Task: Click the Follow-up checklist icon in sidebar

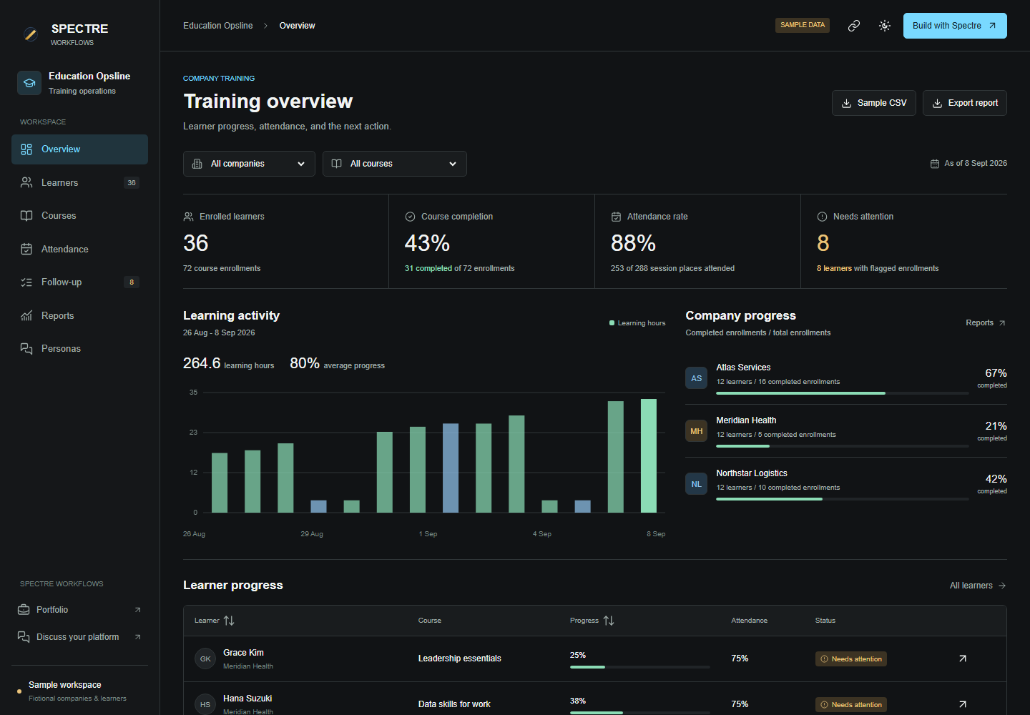Action: (26, 282)
